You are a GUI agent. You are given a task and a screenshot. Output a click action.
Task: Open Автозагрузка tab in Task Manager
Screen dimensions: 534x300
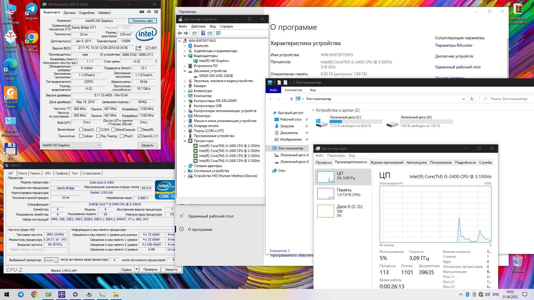tap(416, 162)
